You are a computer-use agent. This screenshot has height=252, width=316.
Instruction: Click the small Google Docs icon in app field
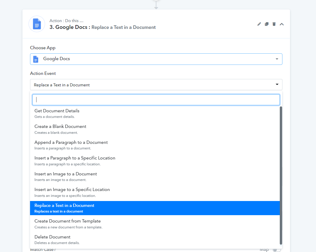click(x=36, y=59)
